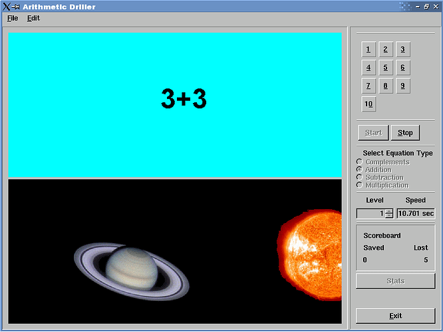The image size is (443, 332).
Task: Increase the Level with up arrow
Action: pos(389,211)
